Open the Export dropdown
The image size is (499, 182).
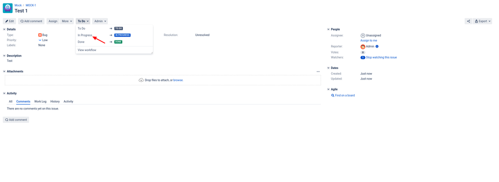483,21
